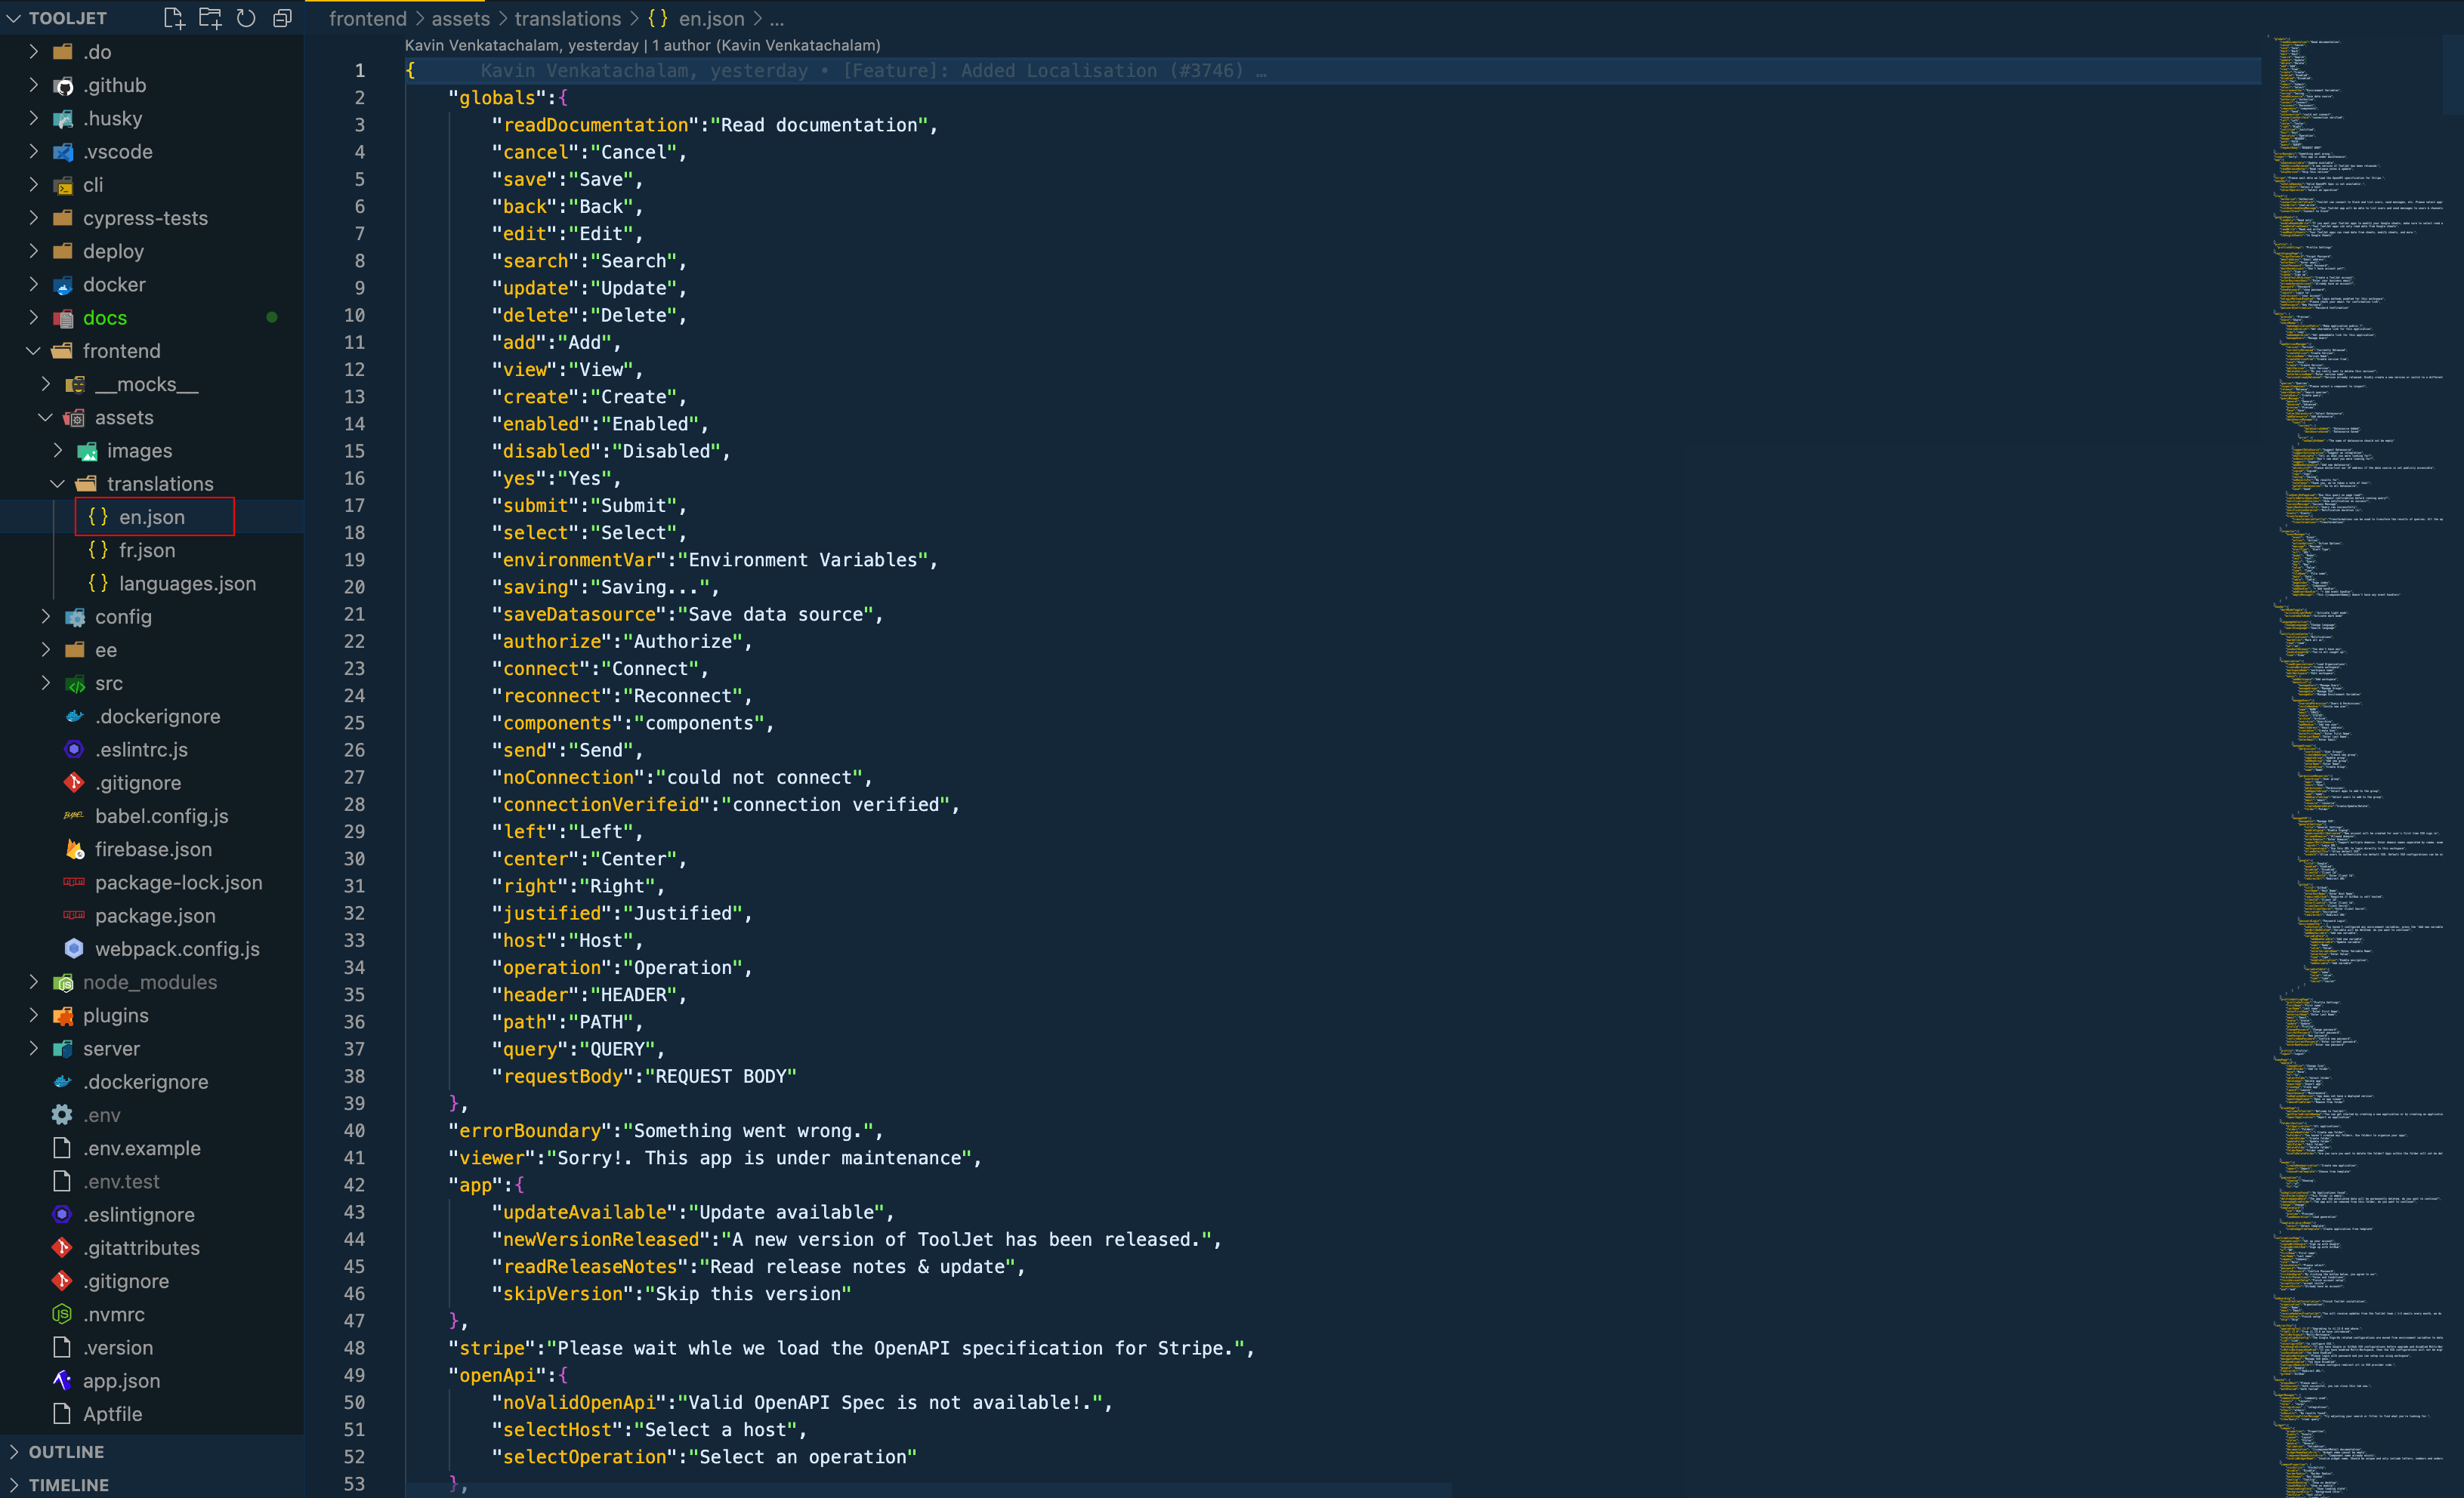The image size is (2464, 1498).
Task: Click the "readDocumentation" key text
Action: pos(595,125)
